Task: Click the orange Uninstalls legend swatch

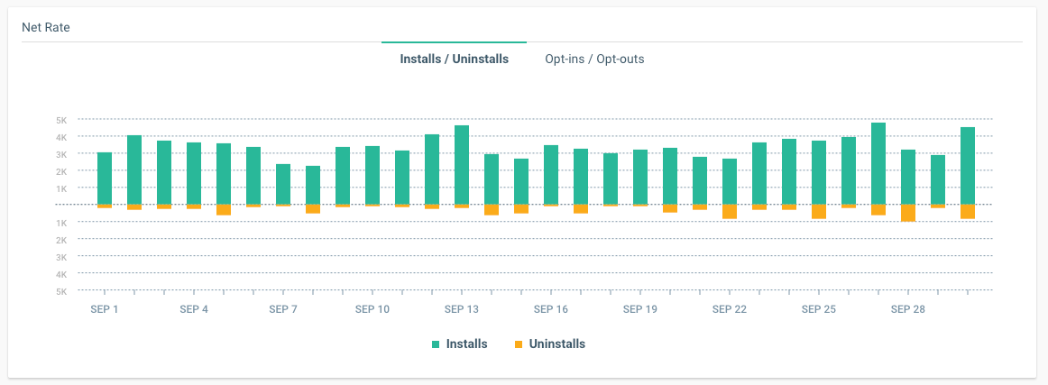Action: (x=518, y=344)
